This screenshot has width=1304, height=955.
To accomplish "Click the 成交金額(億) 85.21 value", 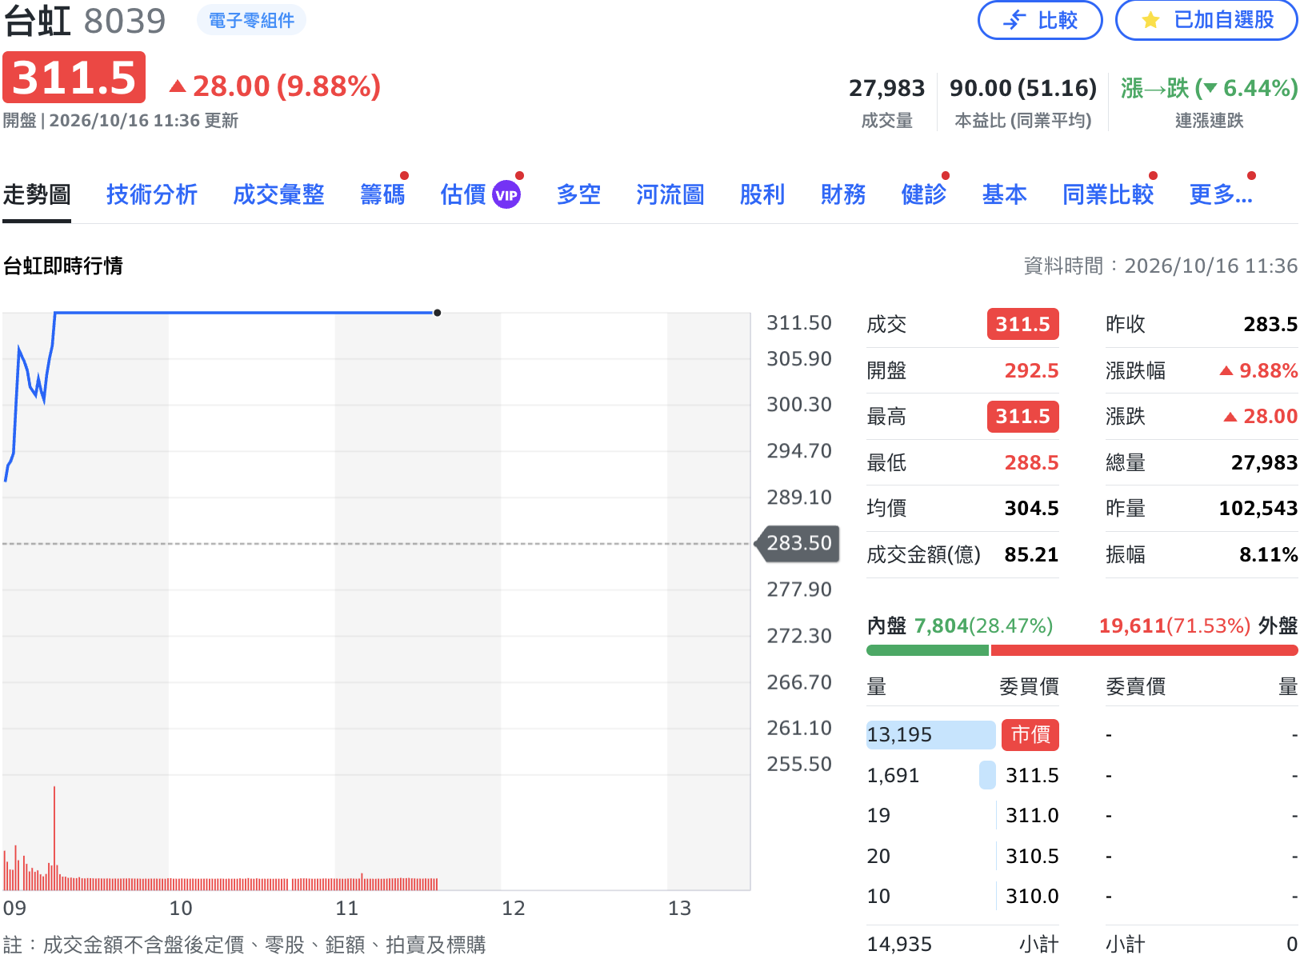I will (x=1032, y=554).
